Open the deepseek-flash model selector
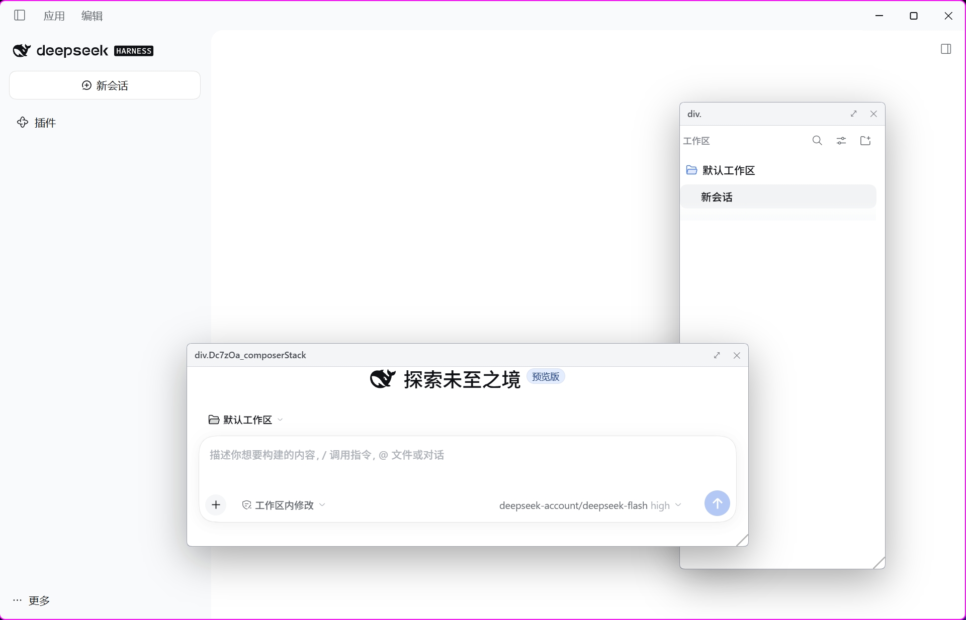This screenshot has width=966, height=620. pos(590,505)
